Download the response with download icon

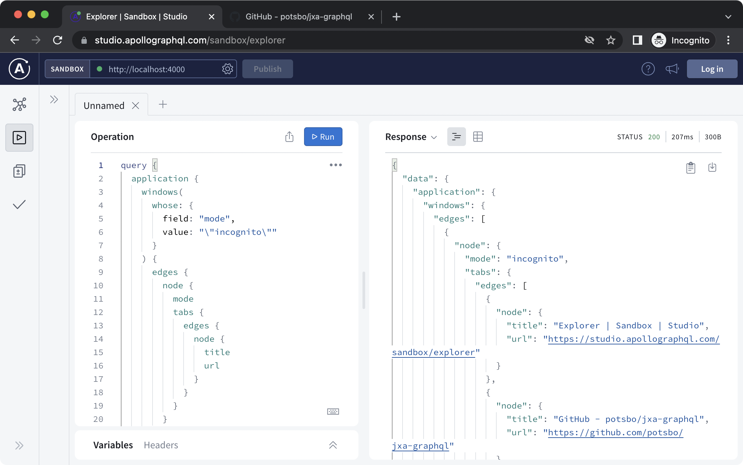click(712, 167)
